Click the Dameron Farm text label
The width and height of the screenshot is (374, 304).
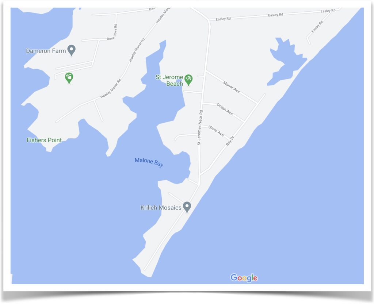46,51
